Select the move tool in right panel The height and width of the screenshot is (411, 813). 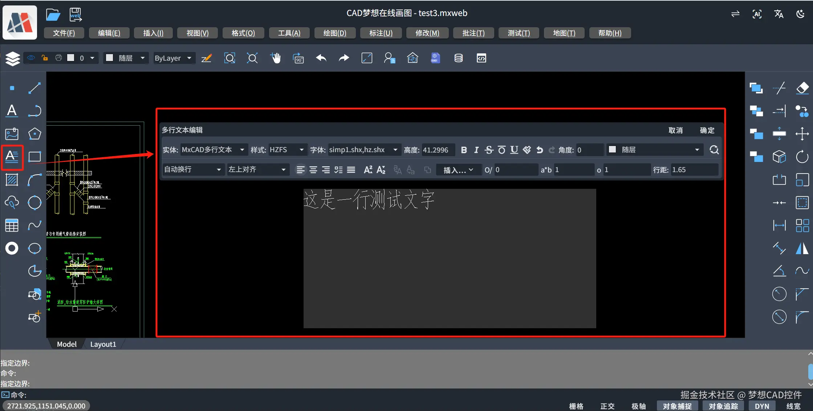(802, 134)
